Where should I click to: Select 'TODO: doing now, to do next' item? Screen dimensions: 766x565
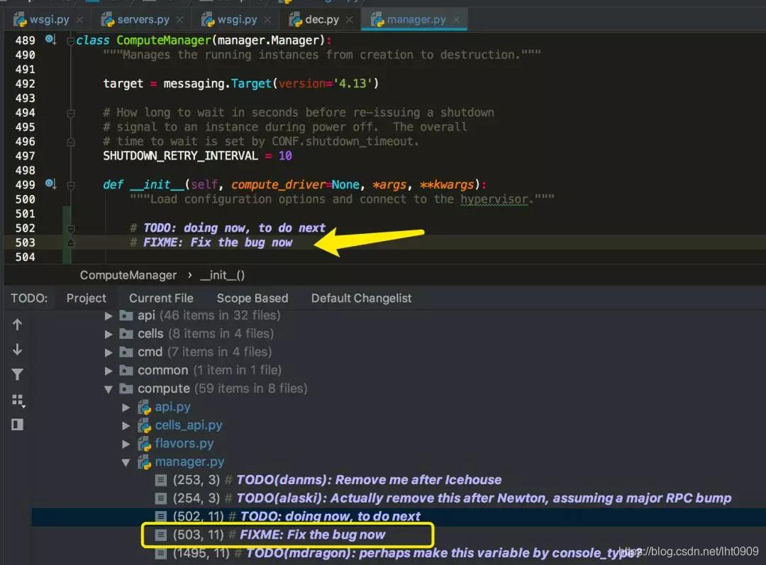[287, 516]
